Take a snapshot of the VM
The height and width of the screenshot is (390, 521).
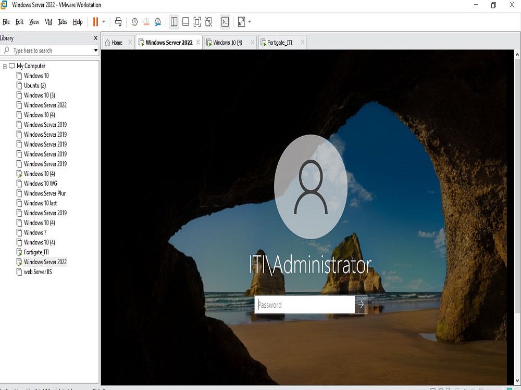click(135, 21)
